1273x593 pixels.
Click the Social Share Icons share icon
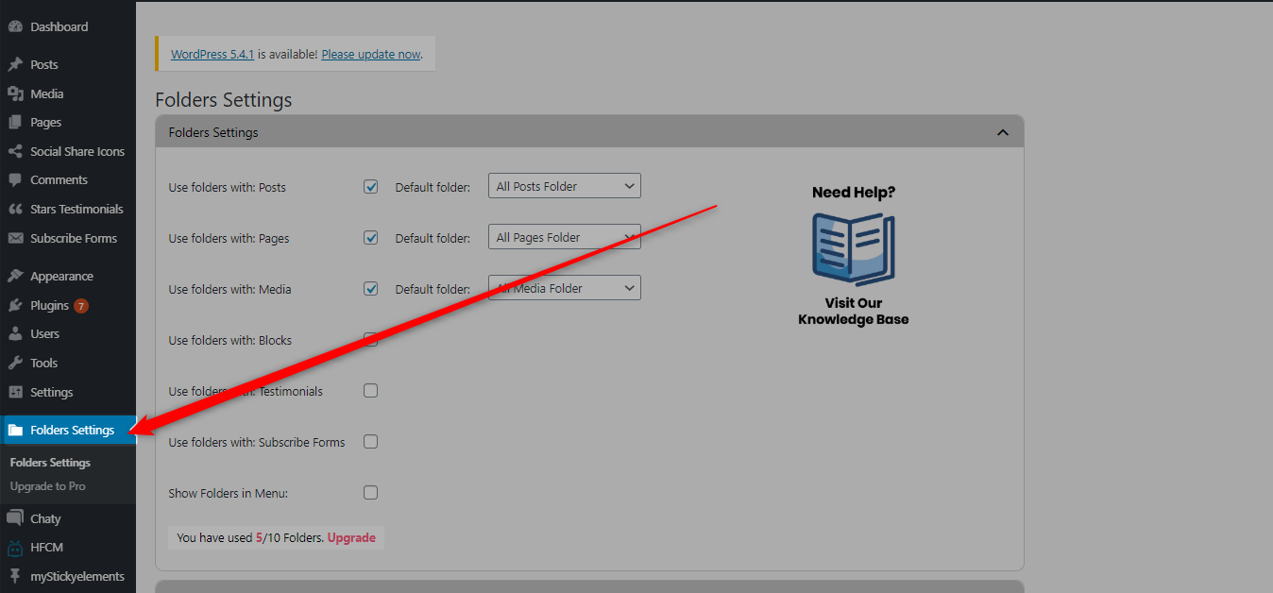point(15,151)
